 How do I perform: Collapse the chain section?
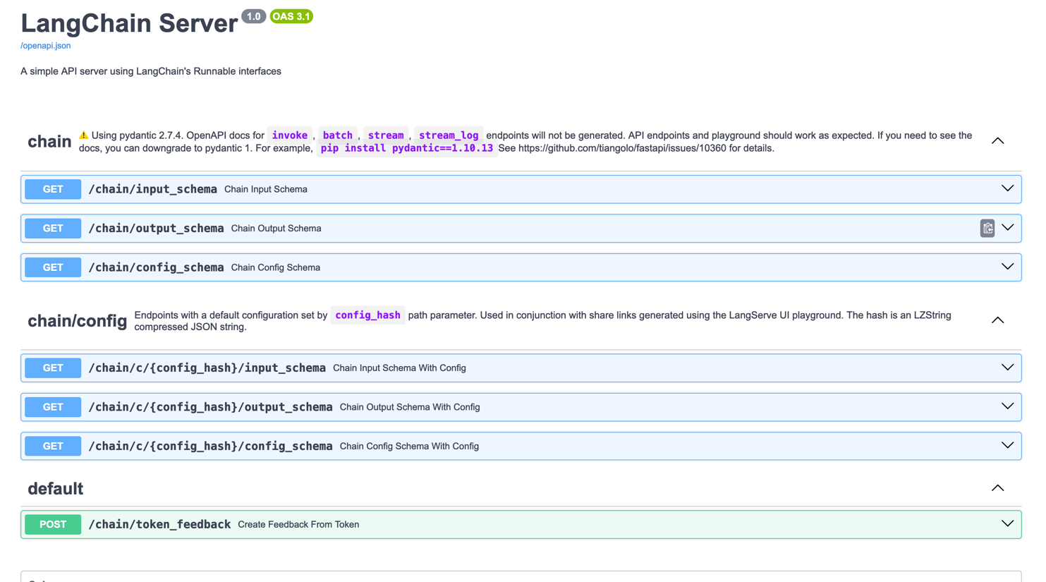point(997,141)
